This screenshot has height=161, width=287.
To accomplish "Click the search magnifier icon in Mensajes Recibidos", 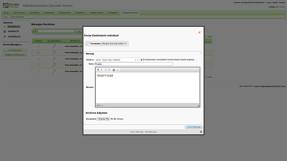I will tap(34, 31).
